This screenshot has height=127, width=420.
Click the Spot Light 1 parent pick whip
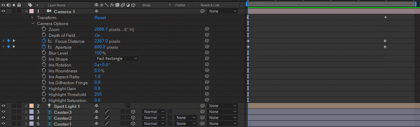pos(202,106)
